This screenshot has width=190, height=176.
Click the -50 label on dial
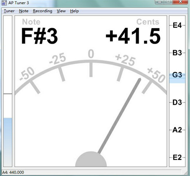[27, 74]
